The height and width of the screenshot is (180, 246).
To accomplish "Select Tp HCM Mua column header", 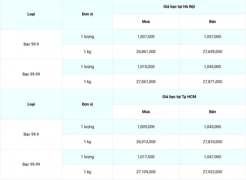I will tap(146, 112).
